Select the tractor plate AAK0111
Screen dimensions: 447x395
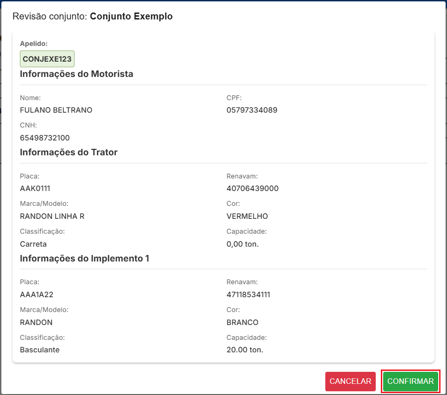click(35, 189)
